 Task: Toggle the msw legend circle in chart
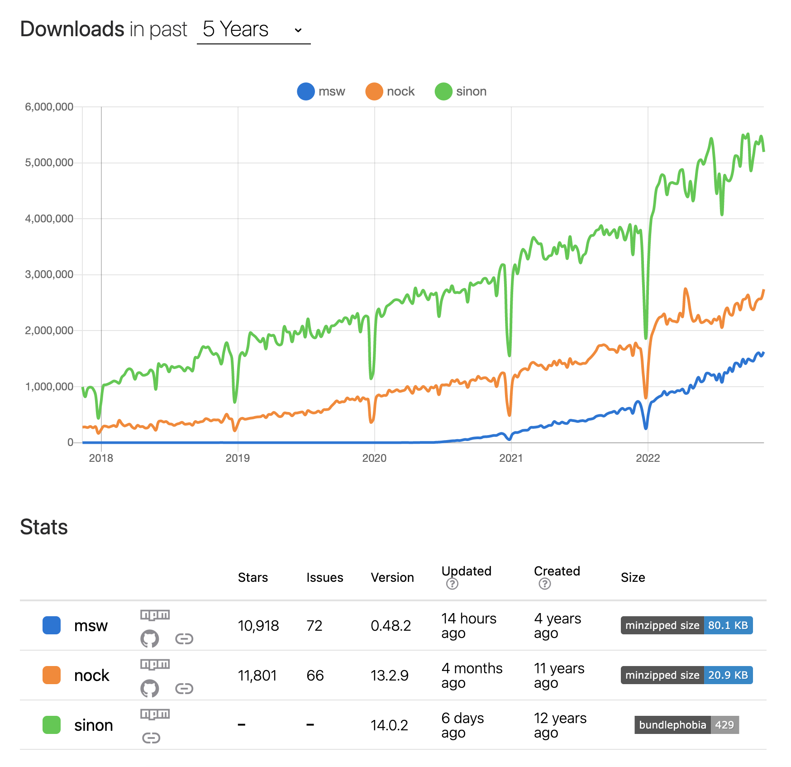306,91
